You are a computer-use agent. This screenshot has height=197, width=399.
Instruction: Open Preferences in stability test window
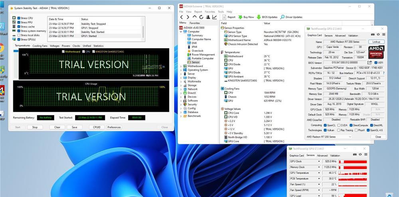[x=114, y=127]
